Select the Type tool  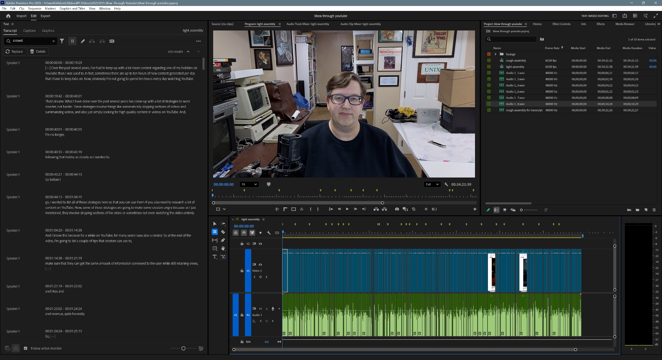pyautogui.click(x=214, y=257)
